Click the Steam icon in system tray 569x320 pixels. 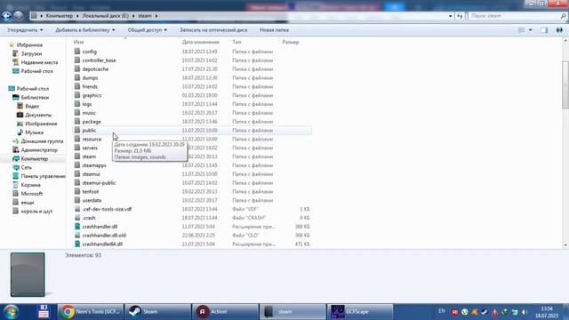point(485,312)
